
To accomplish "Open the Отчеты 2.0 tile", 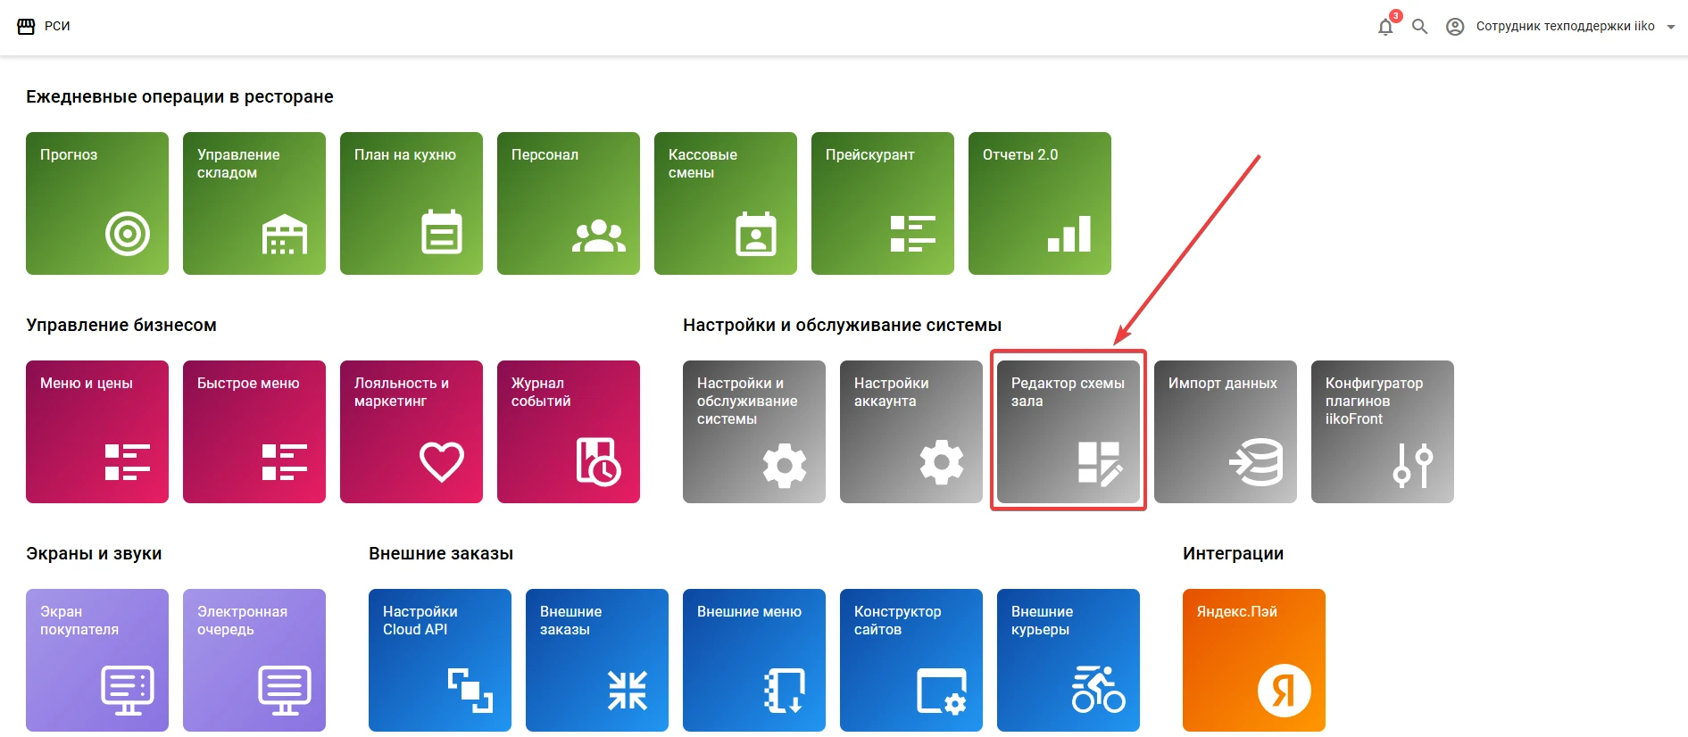I will (1040, 203).
